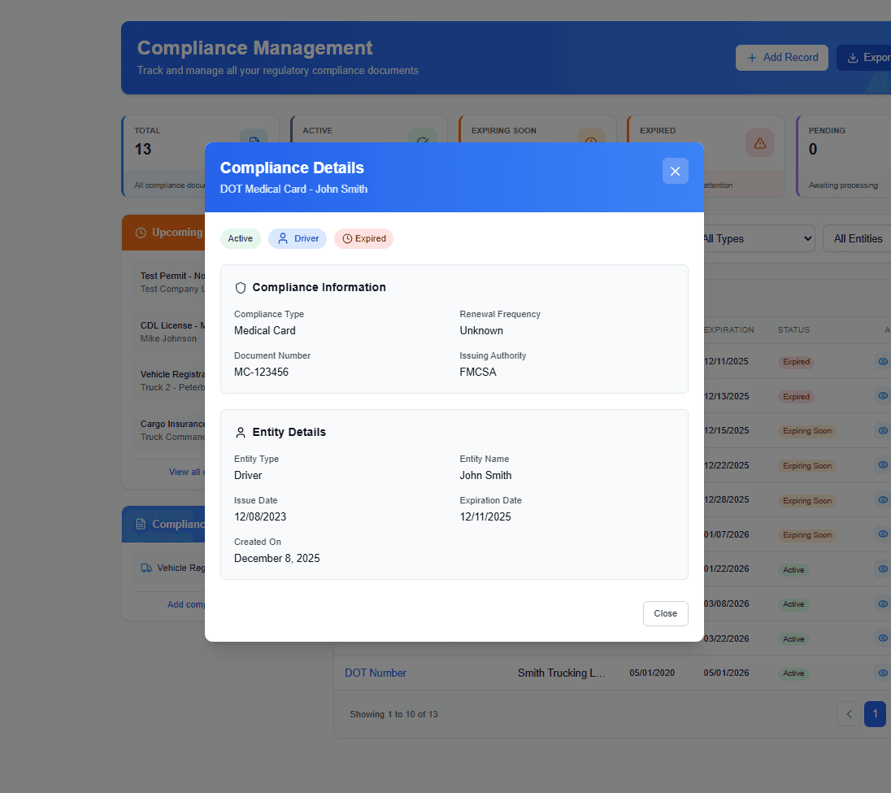Click the shield icon beside Compliance Information

(x=241, y=287)
